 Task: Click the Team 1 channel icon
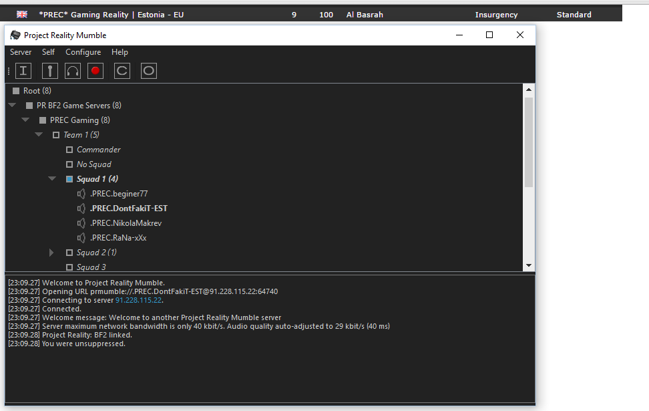tap(56, 135)
